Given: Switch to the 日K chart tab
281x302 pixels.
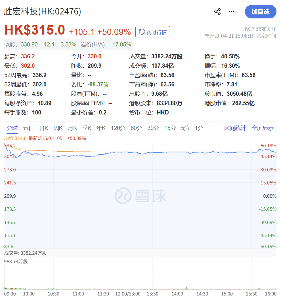Looking at the screenshot, I should tap(44, 128).
